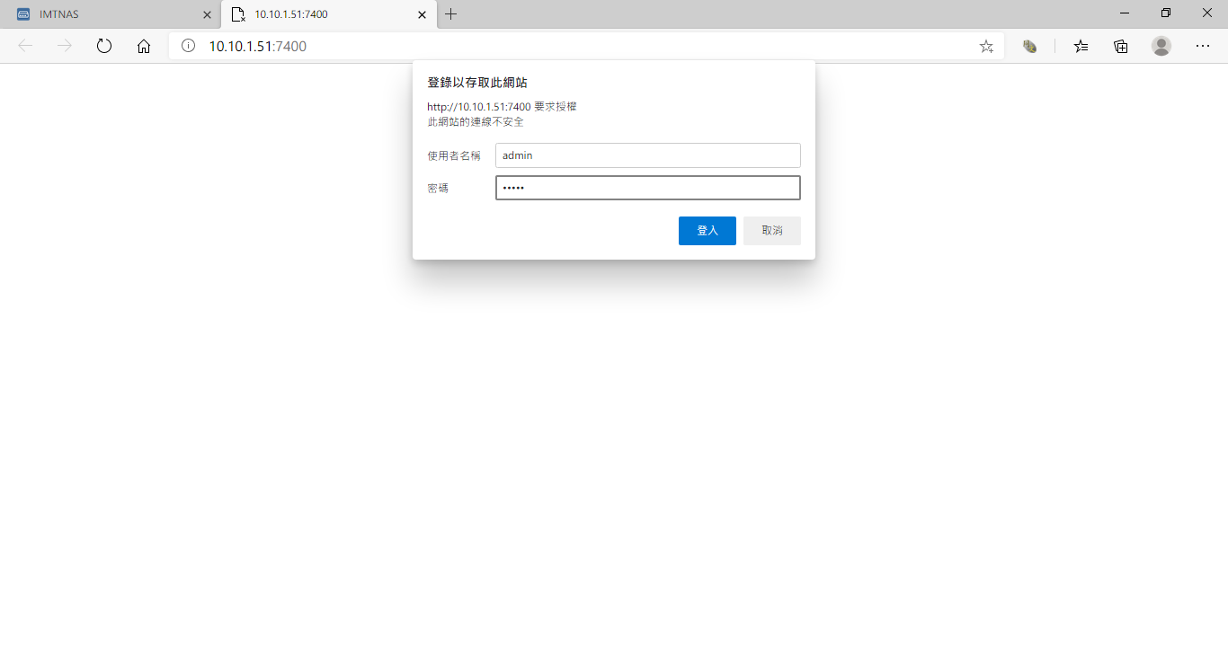This screenshot has width=1228, height=654.
Task: Close the browser window
Action: (1207, 13)
